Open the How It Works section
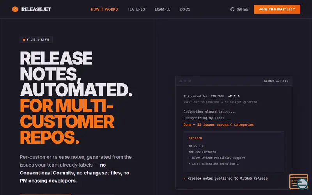312x195 pixels. (104, 9)
